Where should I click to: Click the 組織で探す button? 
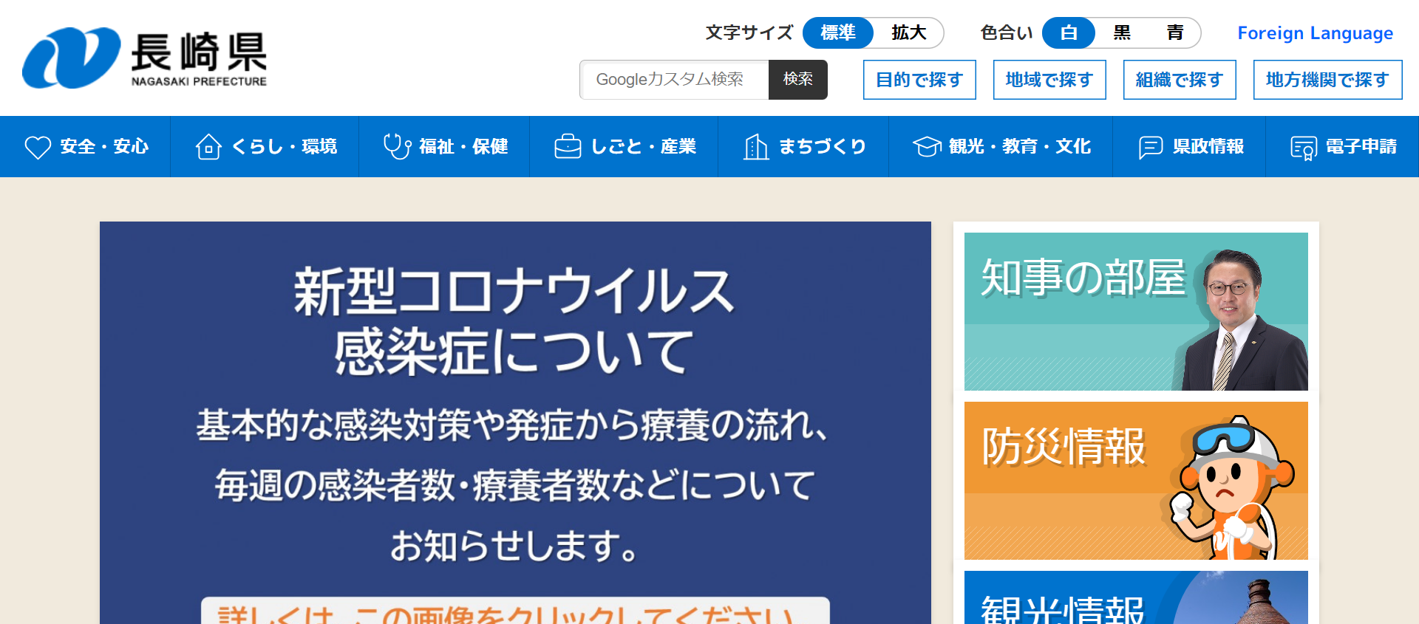coord(1180,80)
